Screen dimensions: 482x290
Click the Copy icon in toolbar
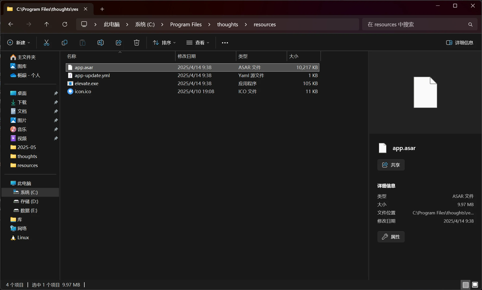click(64, 43)
